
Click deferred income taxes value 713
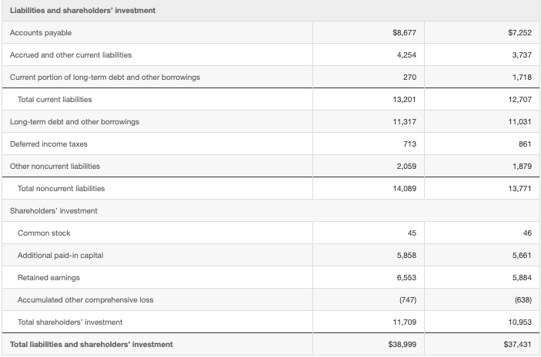click(x=409, y=144)
